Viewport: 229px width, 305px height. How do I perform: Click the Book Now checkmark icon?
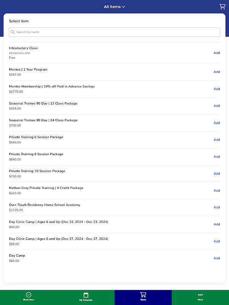coord(29,295)
